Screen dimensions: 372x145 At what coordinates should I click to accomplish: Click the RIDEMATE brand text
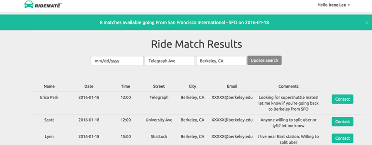(x=47, y=5)
